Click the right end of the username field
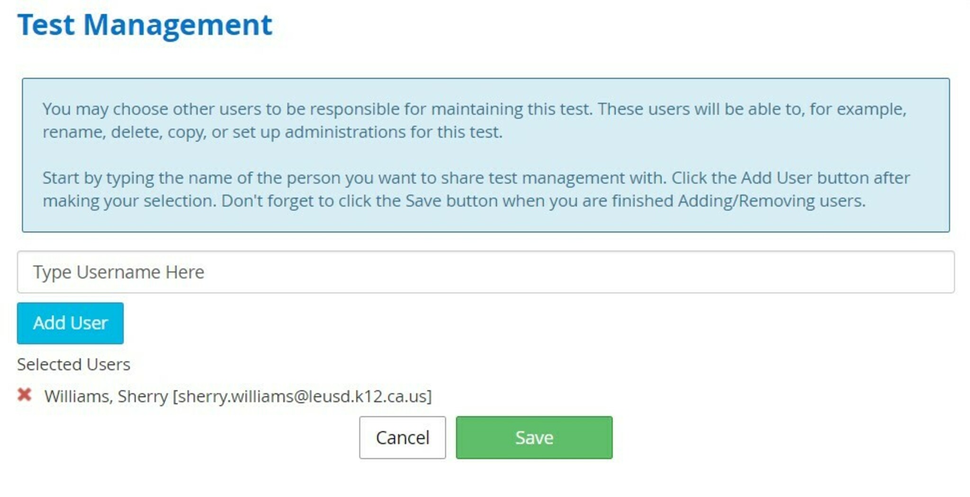 pyautogui.click(x=928, y=272)
